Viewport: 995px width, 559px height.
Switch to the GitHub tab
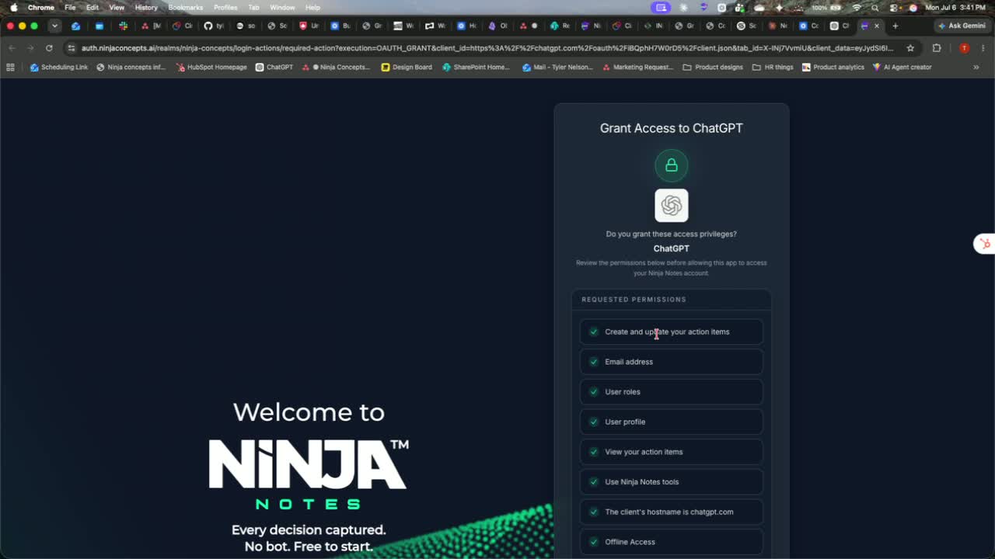pyautogui.click(x=213, y=26)
